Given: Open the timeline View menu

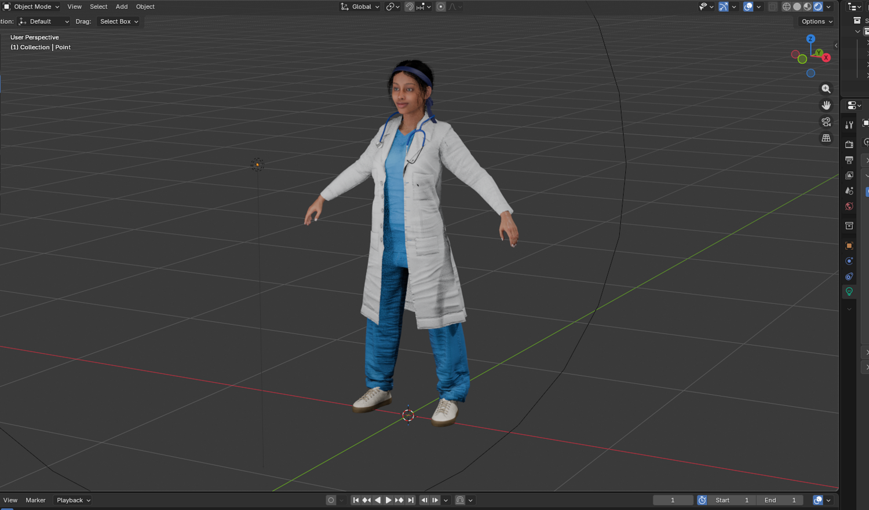Looking at the screenshot, I should point(10,500).
